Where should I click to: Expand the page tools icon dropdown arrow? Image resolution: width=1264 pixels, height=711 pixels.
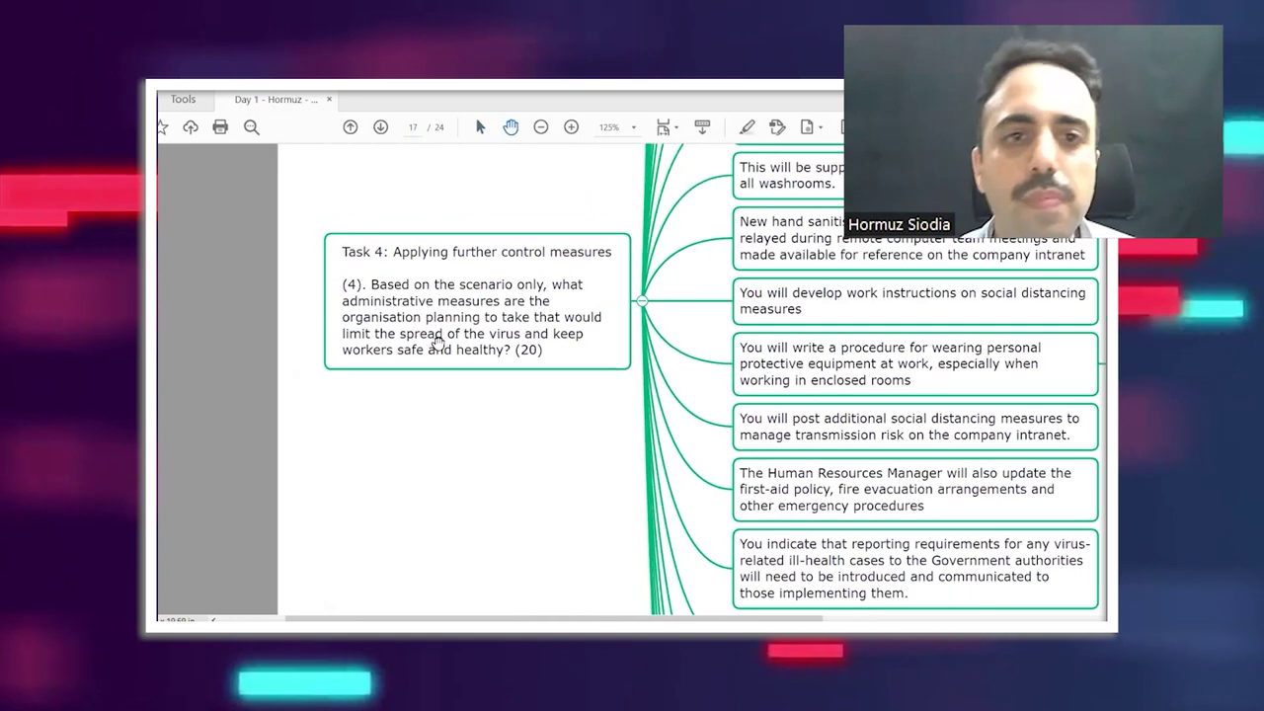pos(821,127)
